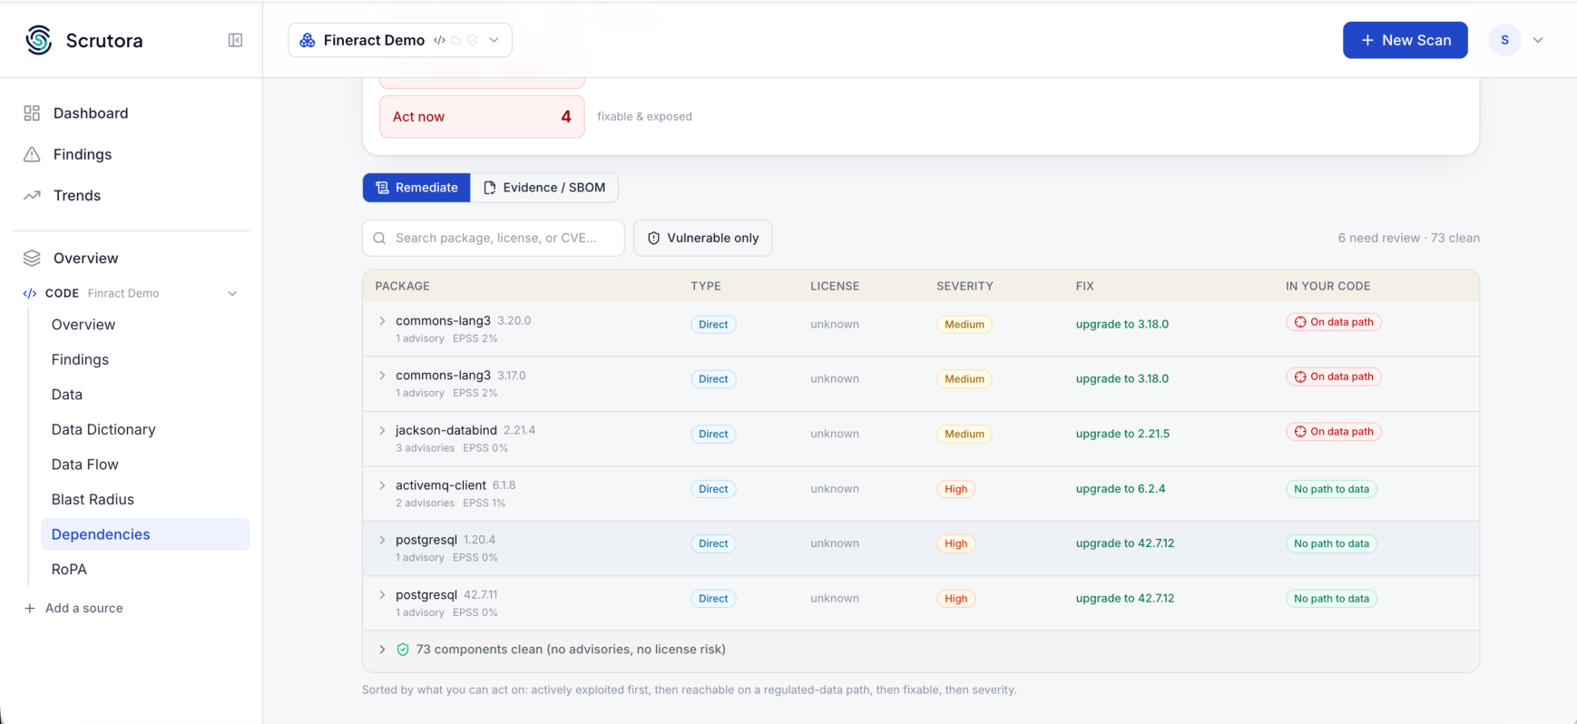1577x724 pixels.
Task: Open Dashboard via its grid icon
Action: pyautogui.click(x=32, y=113)
